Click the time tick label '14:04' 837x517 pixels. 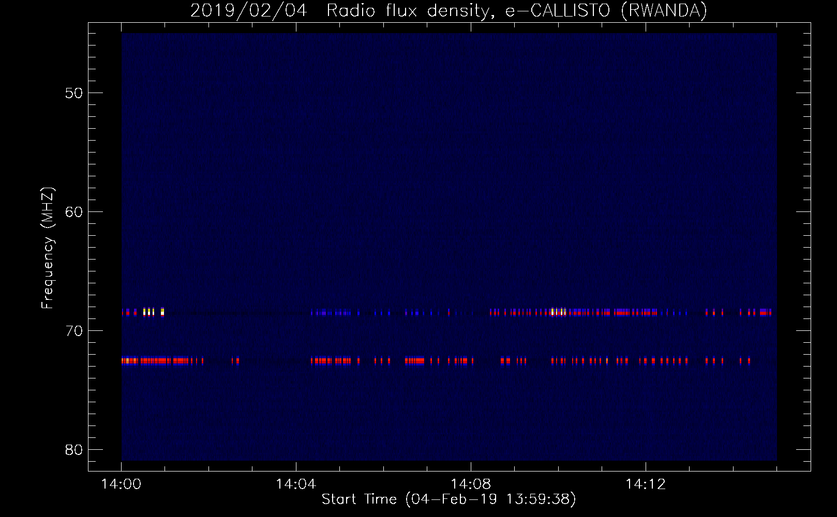tap(296, 484)
